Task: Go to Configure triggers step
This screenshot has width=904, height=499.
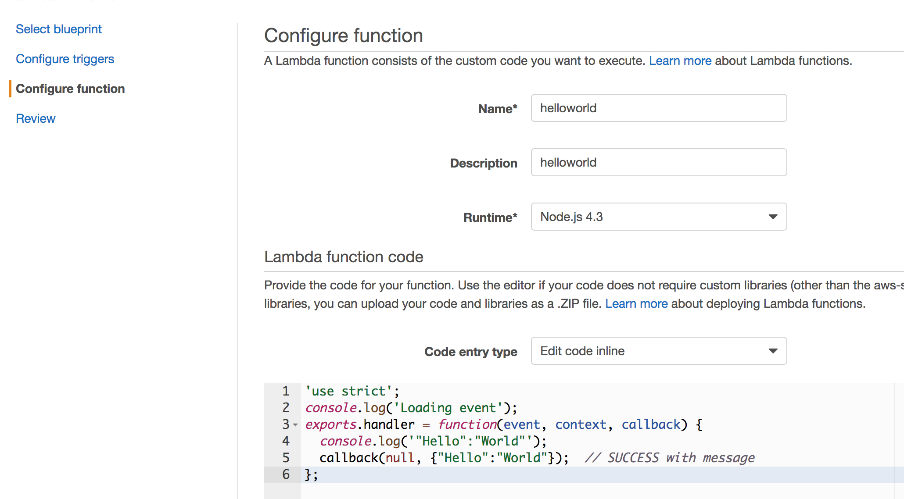Action: click(65, 59)
